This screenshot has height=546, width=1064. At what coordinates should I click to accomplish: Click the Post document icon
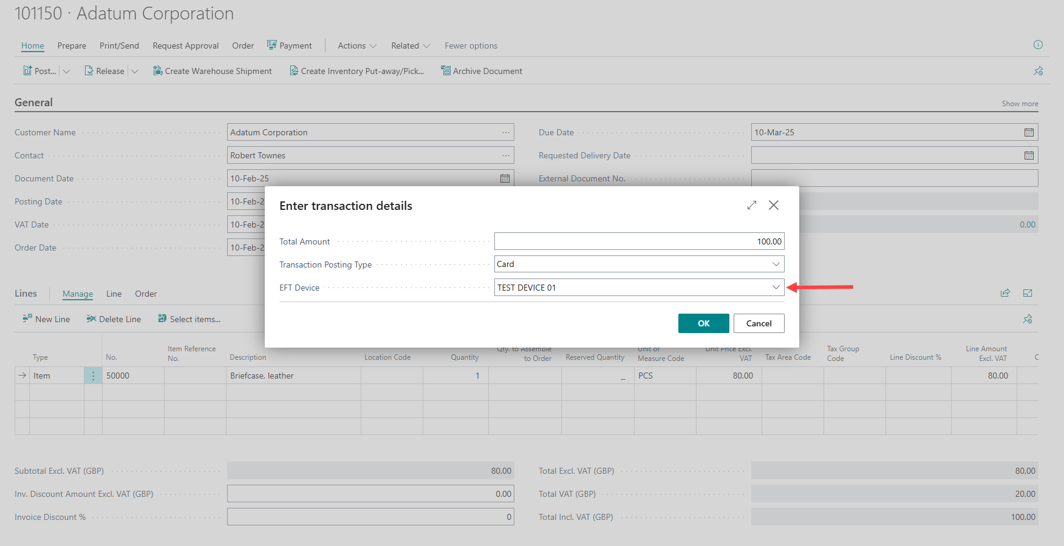coord(28,71)
